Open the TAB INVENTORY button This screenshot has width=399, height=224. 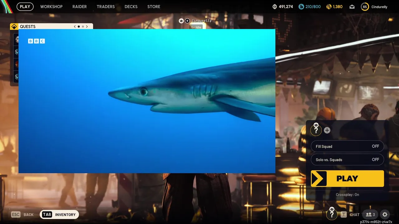click(59, 215)
